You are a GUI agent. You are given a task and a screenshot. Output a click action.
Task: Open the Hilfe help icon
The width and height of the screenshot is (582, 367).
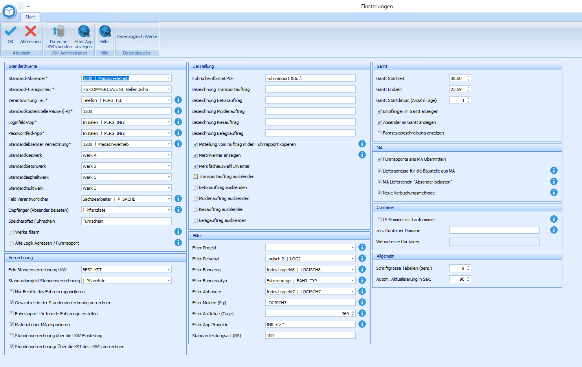(x=105, y=31)
